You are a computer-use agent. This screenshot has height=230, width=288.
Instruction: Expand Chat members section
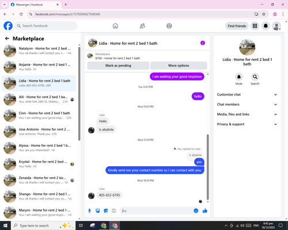pyautogui.click(x=247, y=105)
